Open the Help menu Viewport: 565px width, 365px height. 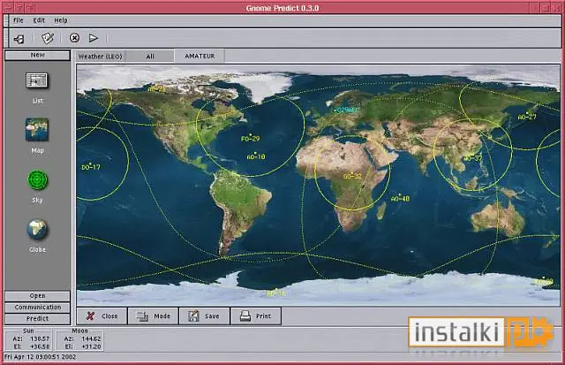(x=61, y=20)
